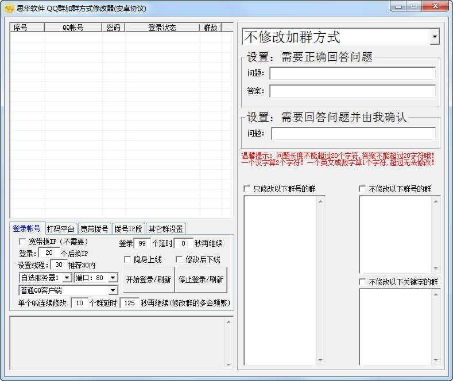This screenshot has width=453, height=381.
Task: Enable 宽带换IP checkbox
Action: (23, 242)
